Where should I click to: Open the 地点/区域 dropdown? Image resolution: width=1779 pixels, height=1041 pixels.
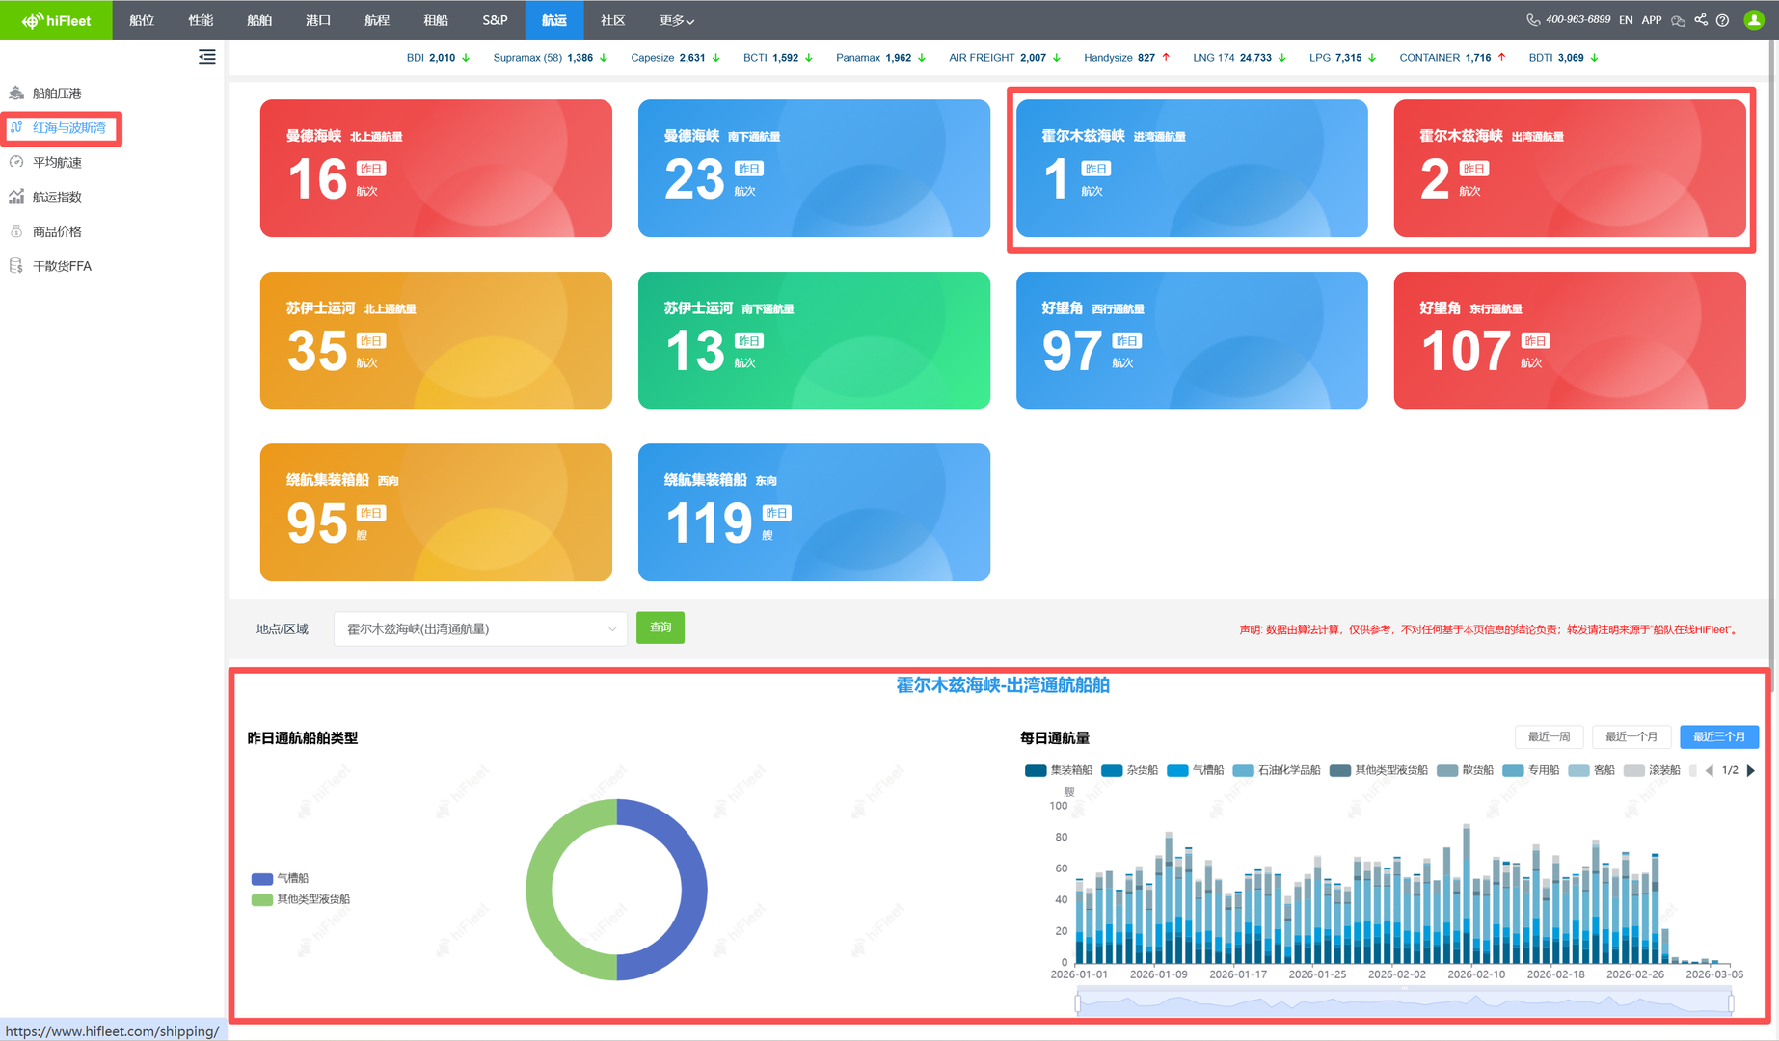point(480,629)
